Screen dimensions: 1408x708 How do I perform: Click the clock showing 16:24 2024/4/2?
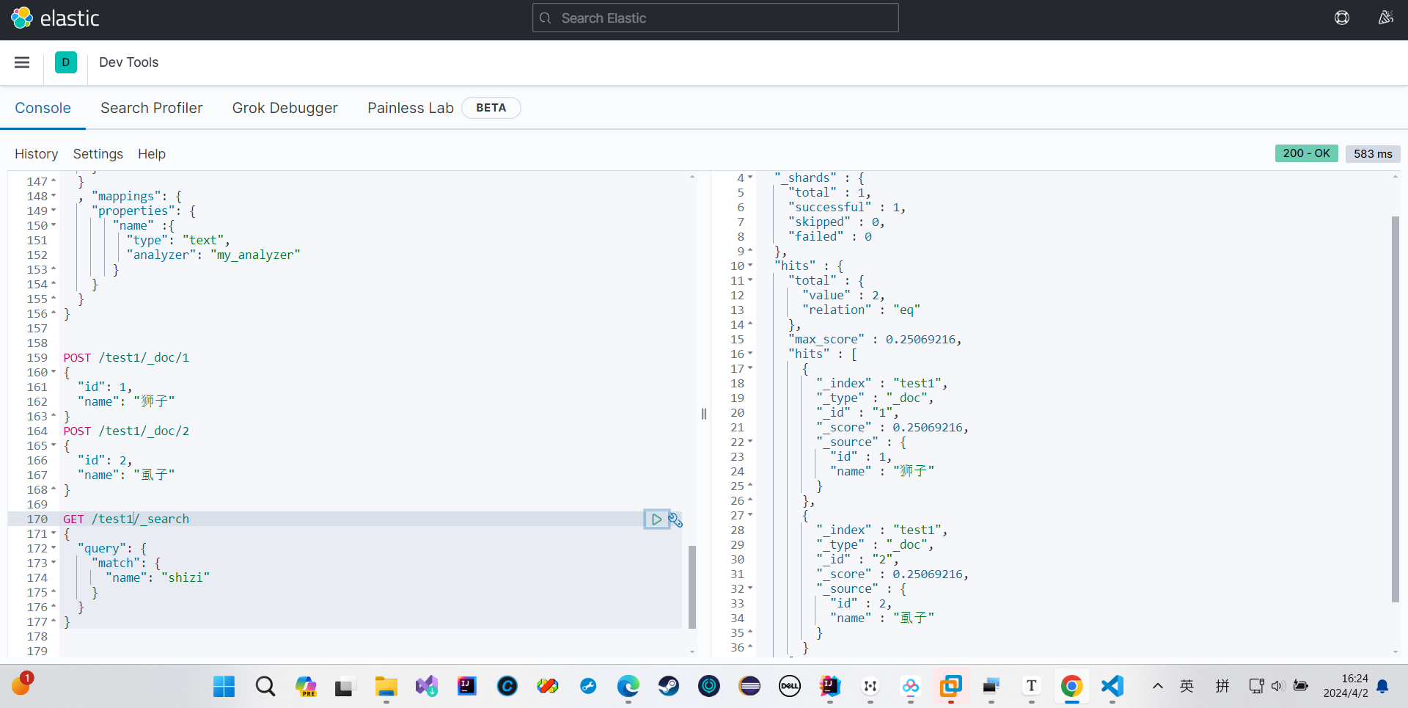click(1346, 686)
